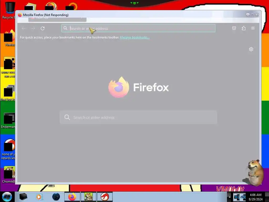Click the centered new-tab search box
This screenshot has height=202, width=269.
[138, 117]
